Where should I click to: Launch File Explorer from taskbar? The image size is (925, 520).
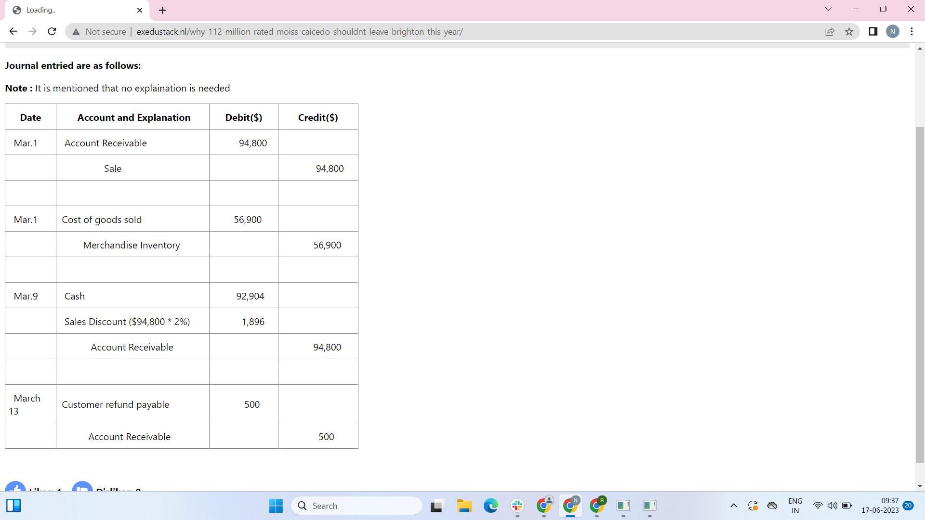coord(464,506)
